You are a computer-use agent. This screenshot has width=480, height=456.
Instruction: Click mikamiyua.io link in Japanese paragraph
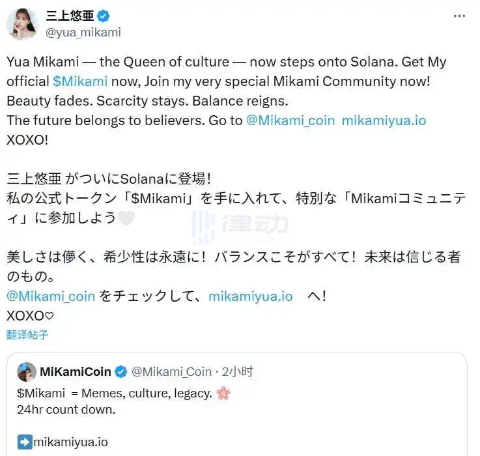(x=250, y=296)
